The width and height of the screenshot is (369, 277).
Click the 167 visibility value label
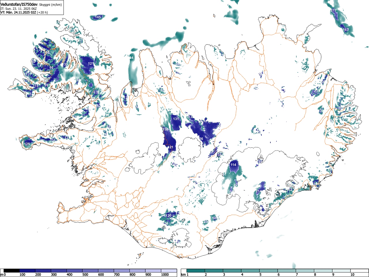click(x=346, y=30)
